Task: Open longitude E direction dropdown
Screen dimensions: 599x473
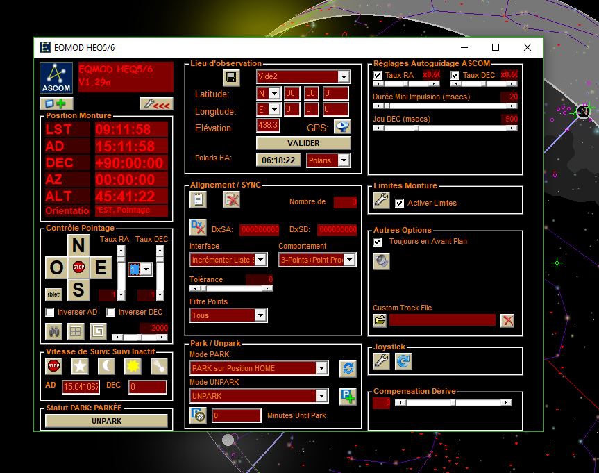Action: coord(274,110)
